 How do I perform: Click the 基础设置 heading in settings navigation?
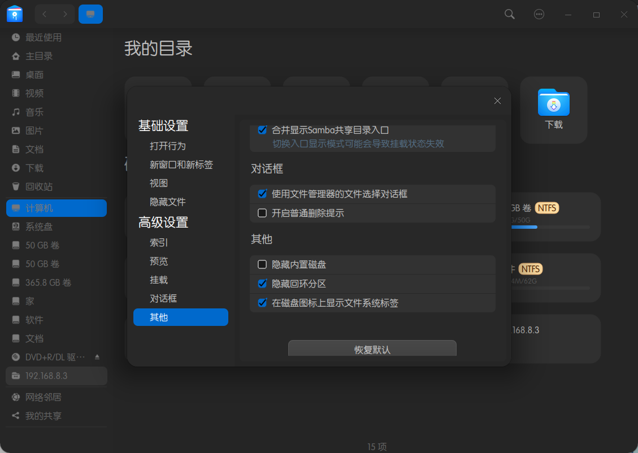[163, 125]
